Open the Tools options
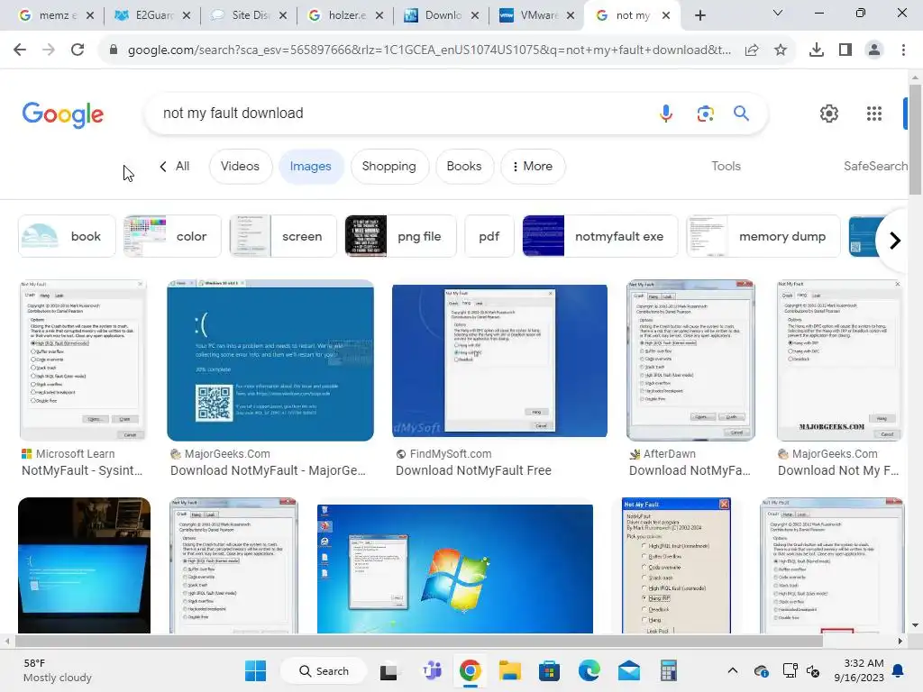Screen dimensions: 923x692 coord(726,167)
